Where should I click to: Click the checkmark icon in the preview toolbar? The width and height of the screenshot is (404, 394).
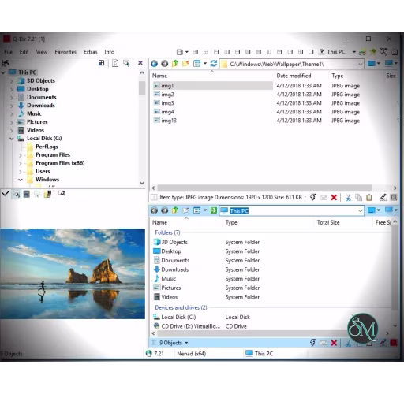[6, 194]
